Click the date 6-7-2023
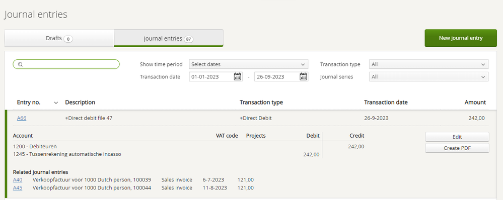Image resolution: width=503 pixels, height=200 pixels. 213,180
